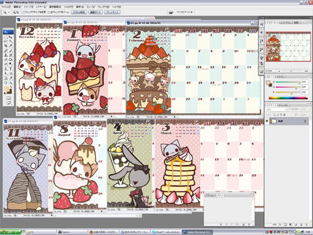Screen dimensions: 313x235
Task: Select the Crop tool
Action: coord(6,46)
